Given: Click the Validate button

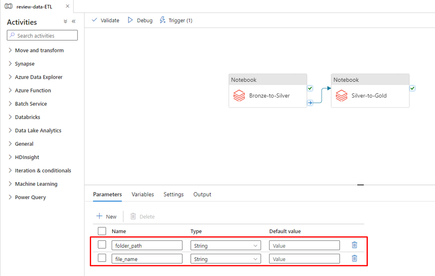Looking at the screenshot, I should tap(105, 20).
